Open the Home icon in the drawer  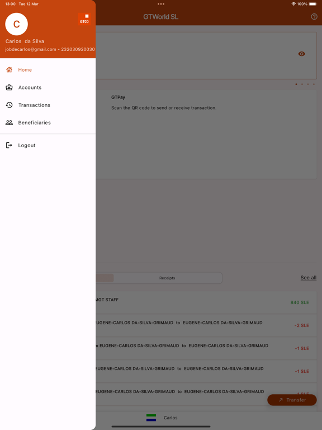pyautogui.click(x=9, y=69)
